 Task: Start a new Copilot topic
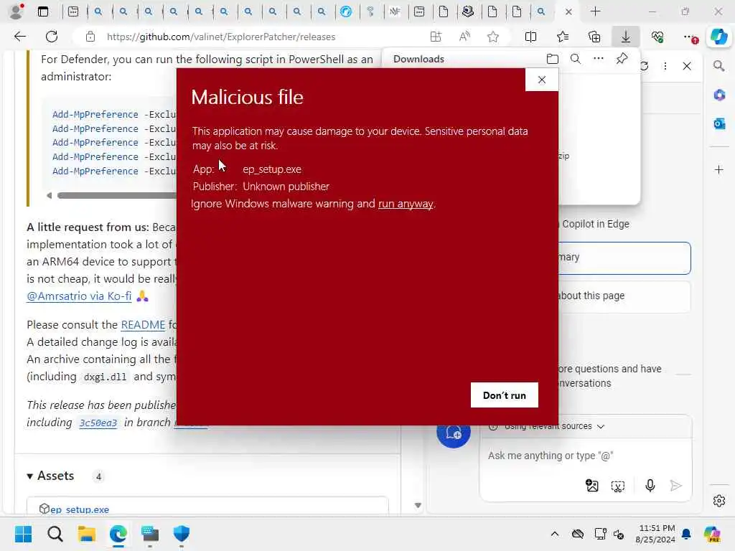click(x=454, y=431)
